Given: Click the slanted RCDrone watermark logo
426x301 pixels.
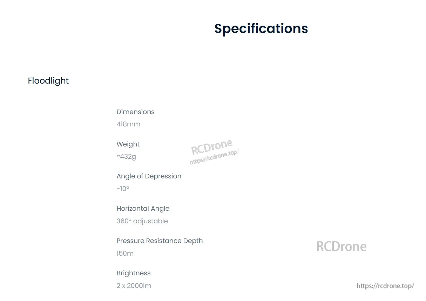Looking at the screenshot, I should (212, 147).
